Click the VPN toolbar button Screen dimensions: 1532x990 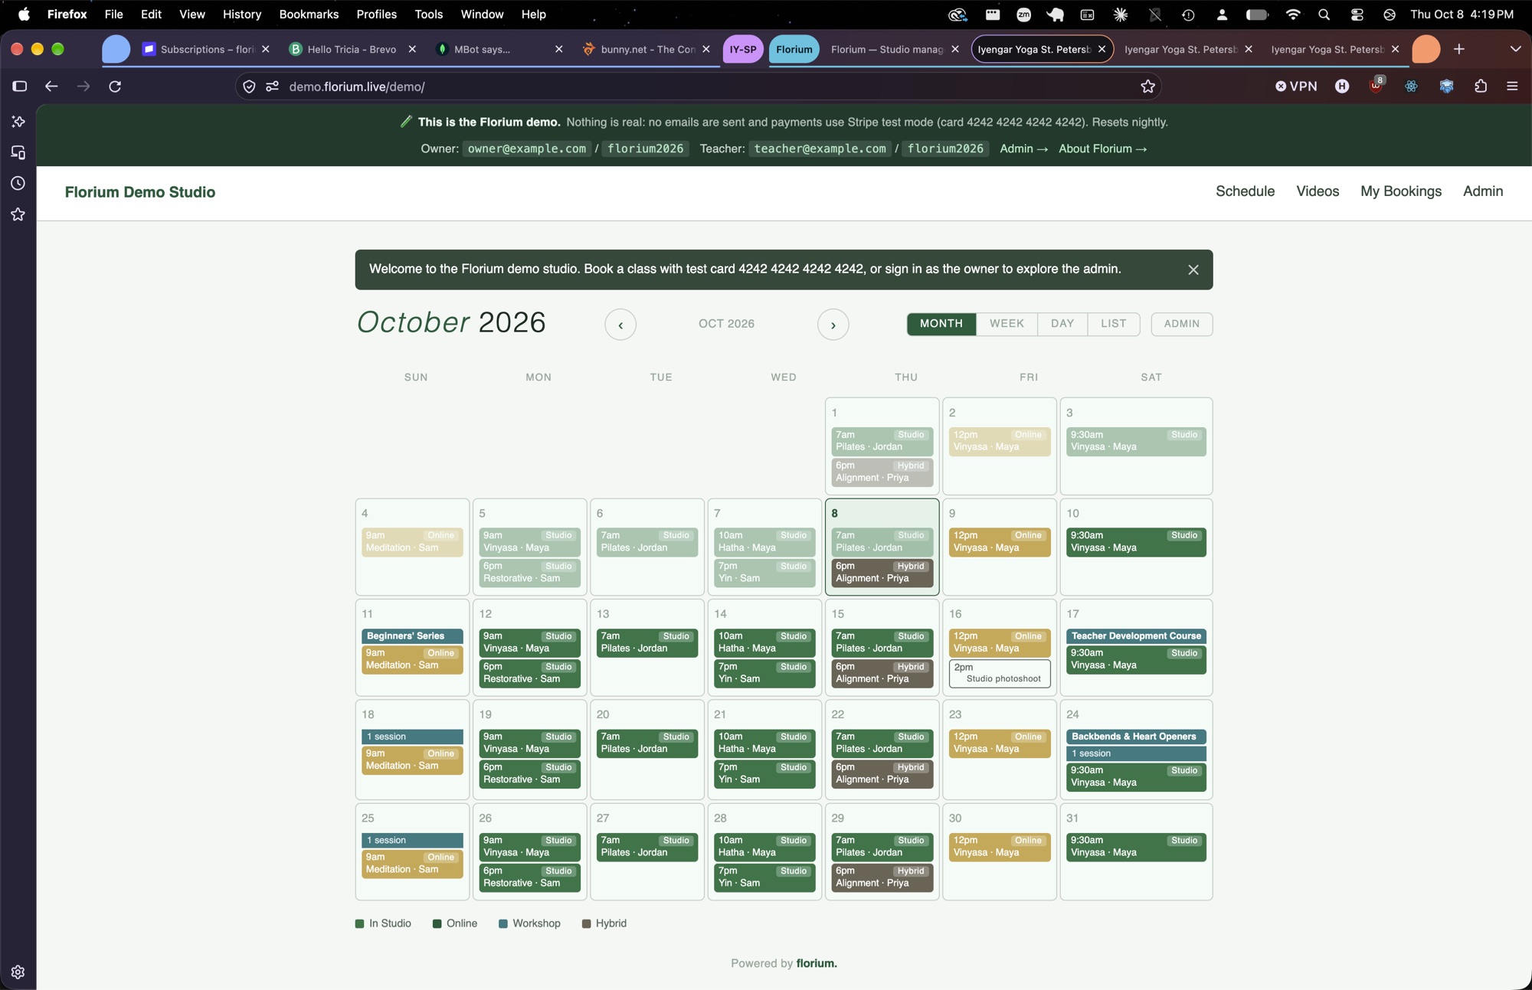tap(1296, 87)
